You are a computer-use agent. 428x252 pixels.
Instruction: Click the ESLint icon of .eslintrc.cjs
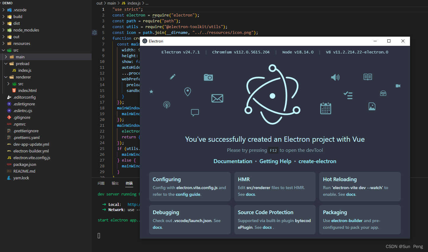9,111
